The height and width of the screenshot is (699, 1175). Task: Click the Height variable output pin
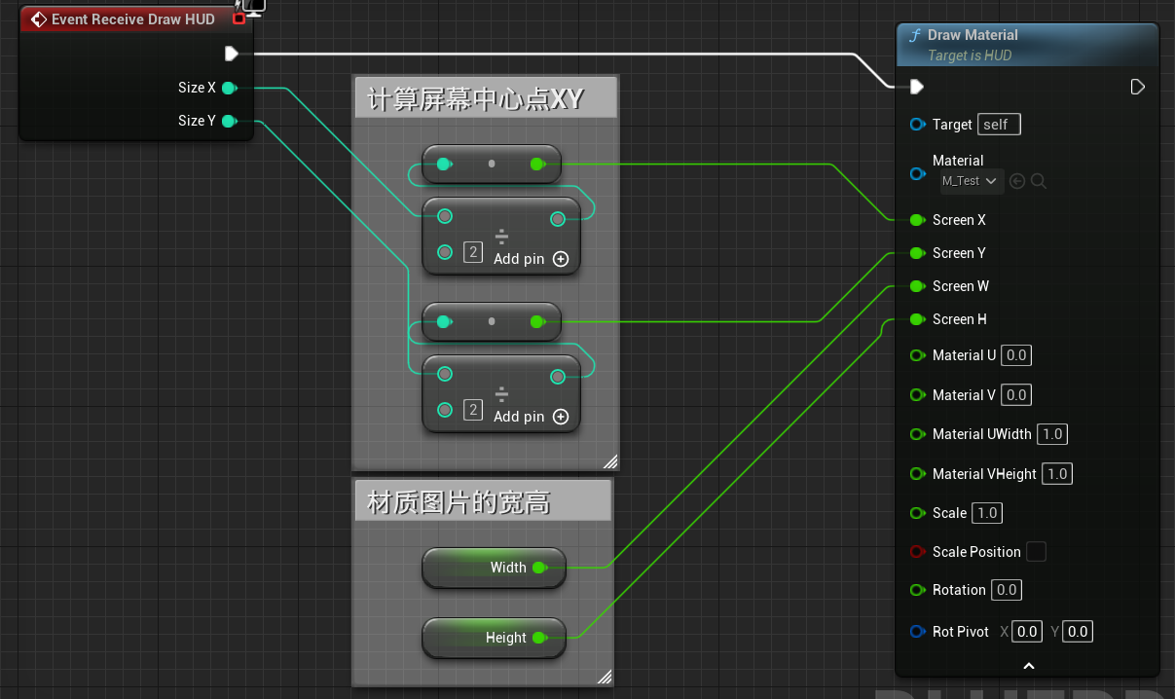[540, 638]
